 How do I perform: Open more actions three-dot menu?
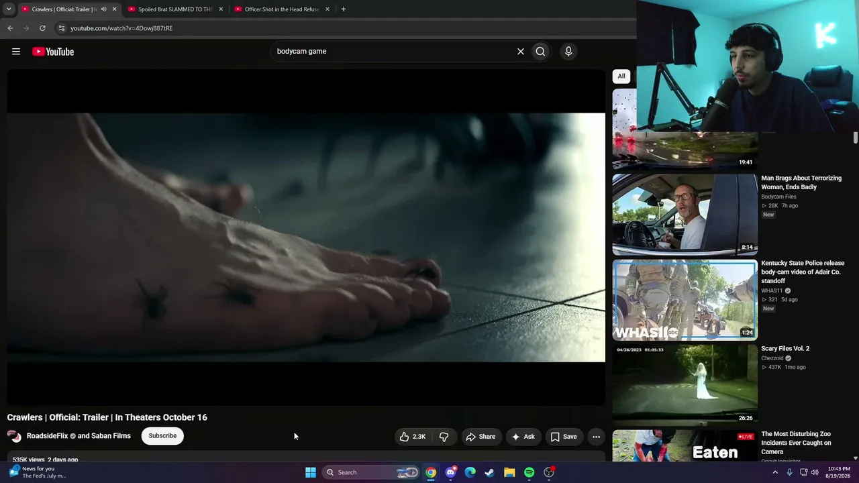tap(596, 437)
